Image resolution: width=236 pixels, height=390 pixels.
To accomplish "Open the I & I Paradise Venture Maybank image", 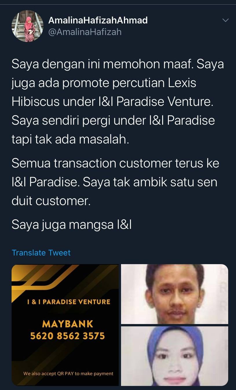I will coord(65,325).
